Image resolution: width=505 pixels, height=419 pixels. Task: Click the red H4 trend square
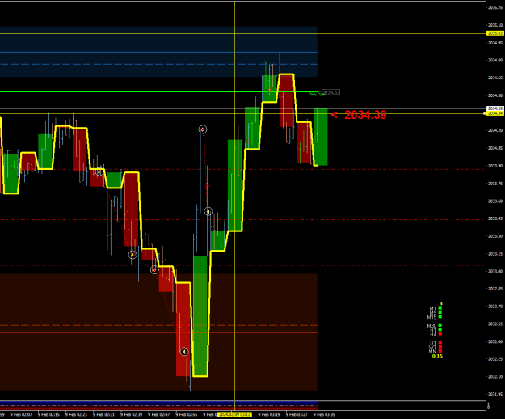[x=440, y=333]
